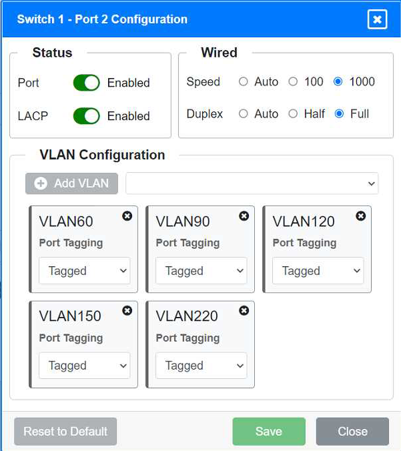Click Reset to Default button

point(65,432)
